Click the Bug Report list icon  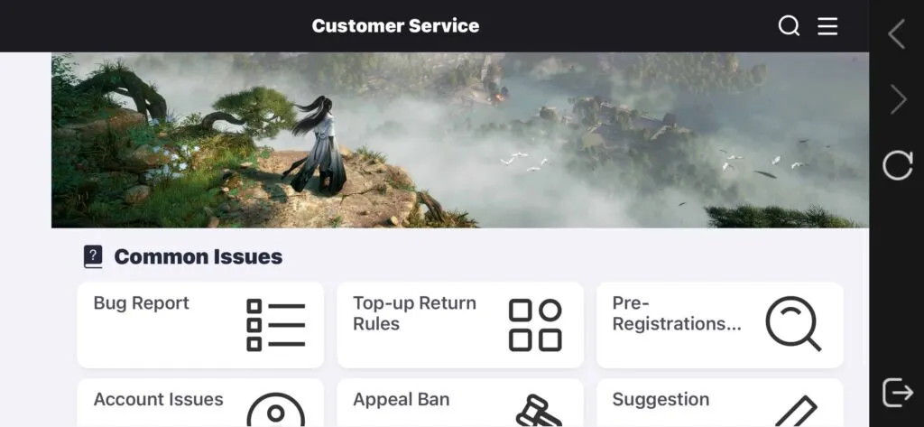tap(276, 325)
